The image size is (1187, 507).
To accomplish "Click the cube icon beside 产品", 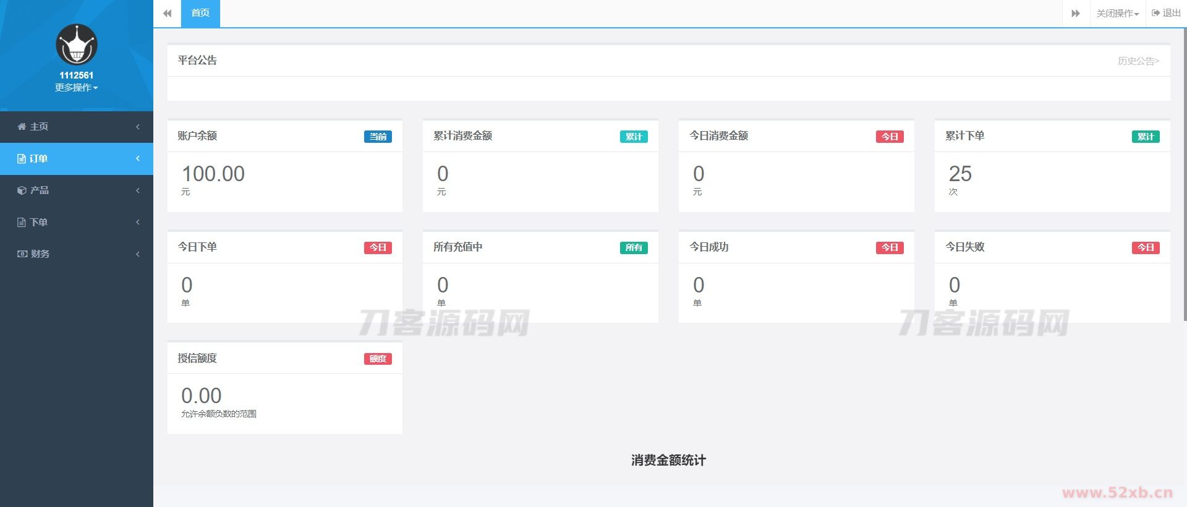I will (x=22, y=190).
